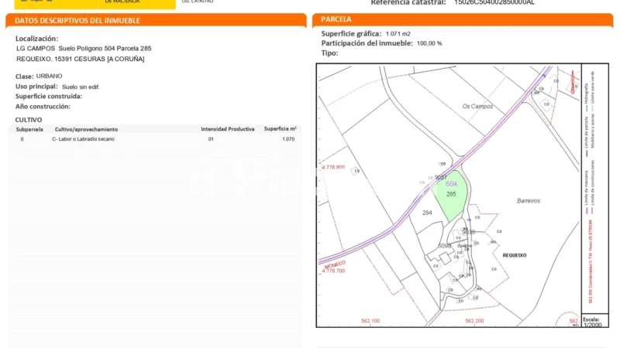Click the Superficie construida label

49,96
